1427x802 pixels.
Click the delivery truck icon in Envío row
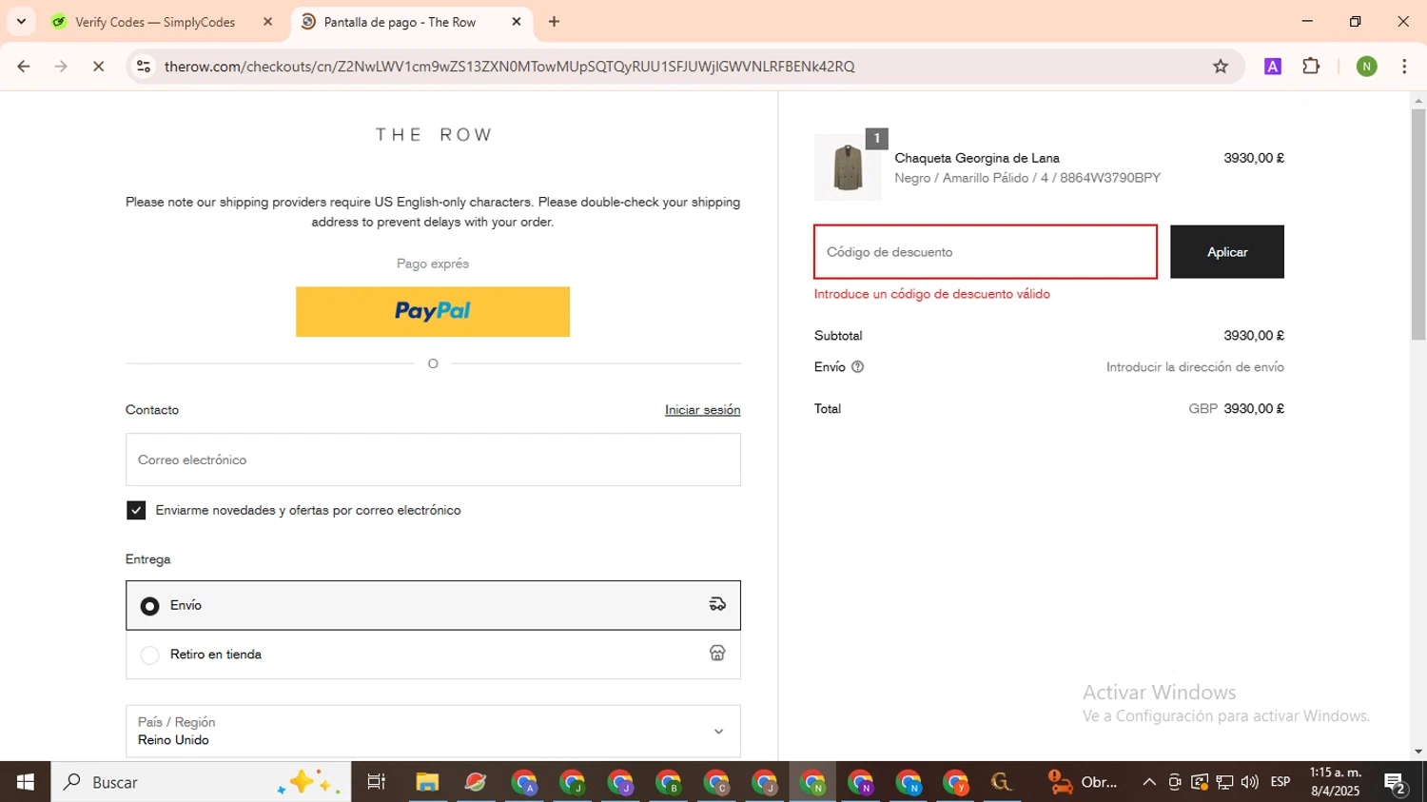point(717,604)
